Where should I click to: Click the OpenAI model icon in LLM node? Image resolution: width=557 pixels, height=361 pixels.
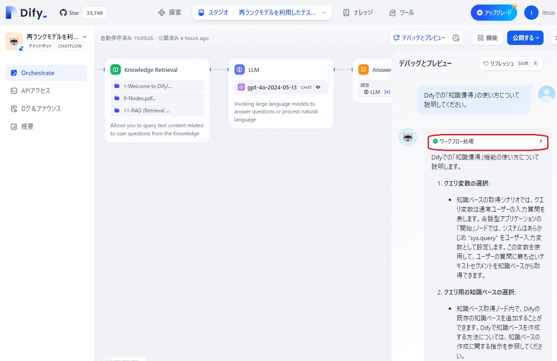click(241, 87)
